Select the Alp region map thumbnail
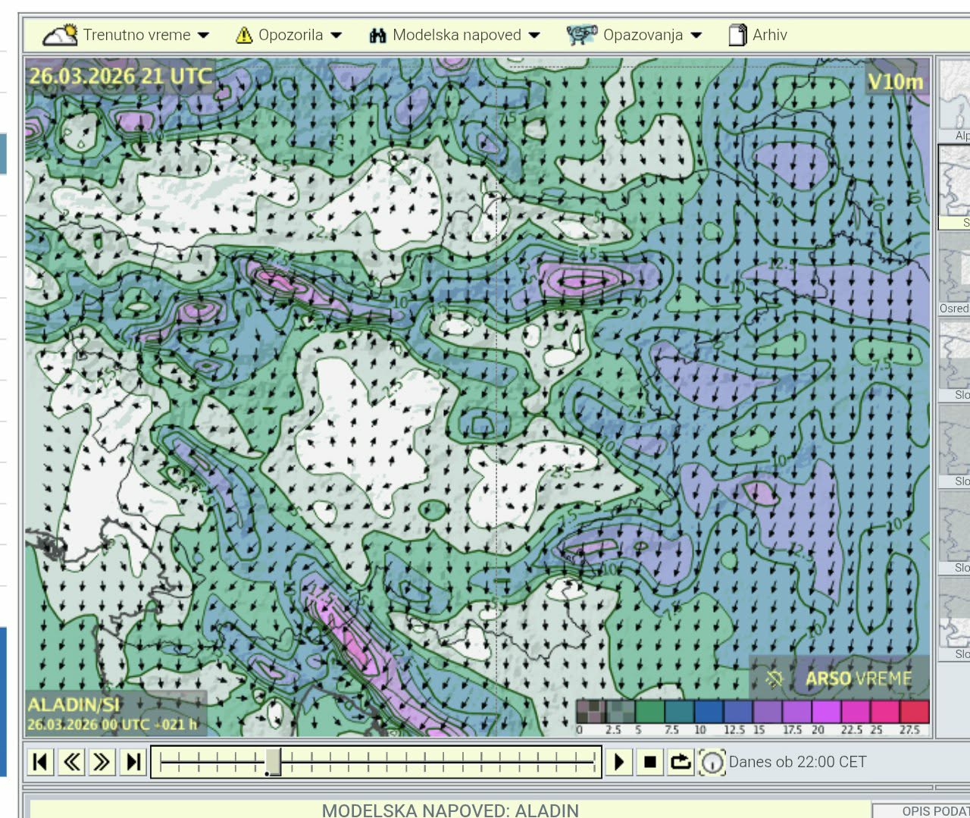Viewport: 970px width, 818px height. tap(955, 97)
